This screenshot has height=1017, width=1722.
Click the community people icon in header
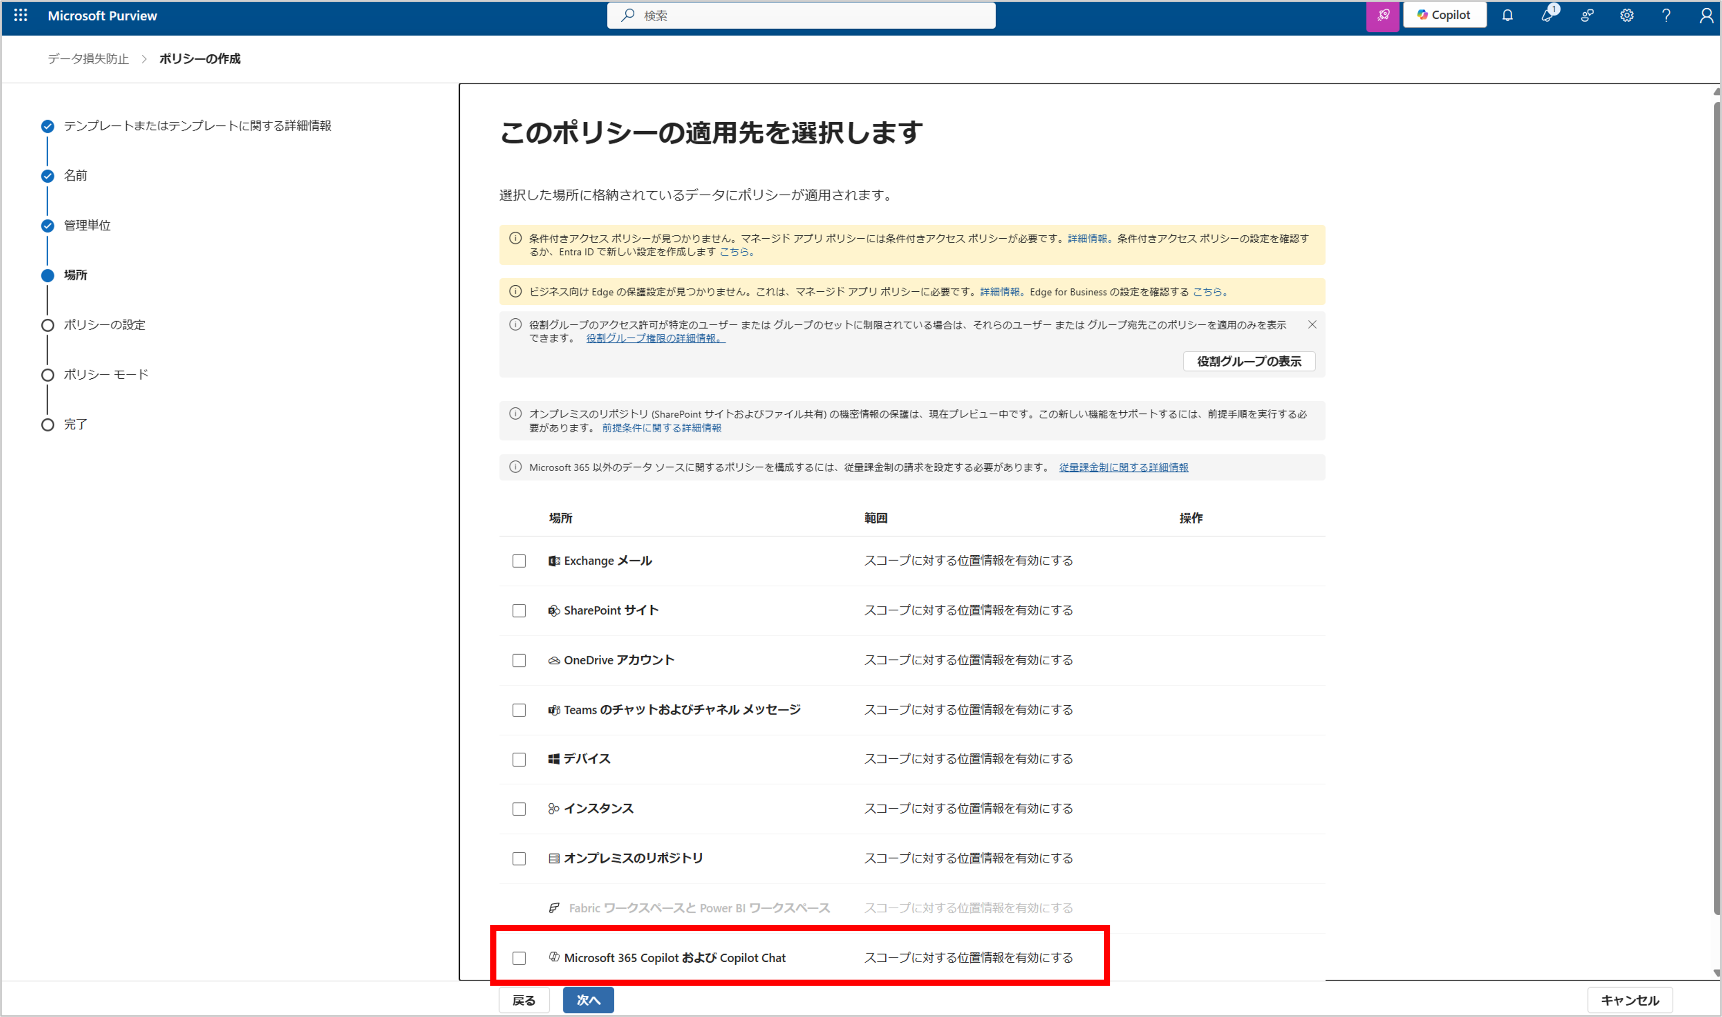(1587, 15)
